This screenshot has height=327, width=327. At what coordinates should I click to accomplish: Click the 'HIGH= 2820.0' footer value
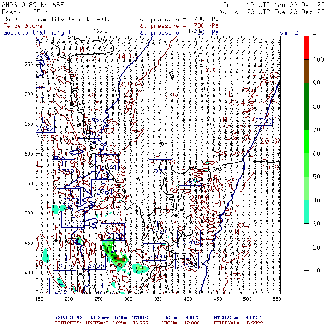[179, 318]
